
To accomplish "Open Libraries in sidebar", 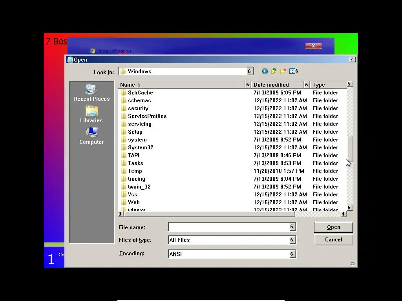I will click(x=91, y=114).
